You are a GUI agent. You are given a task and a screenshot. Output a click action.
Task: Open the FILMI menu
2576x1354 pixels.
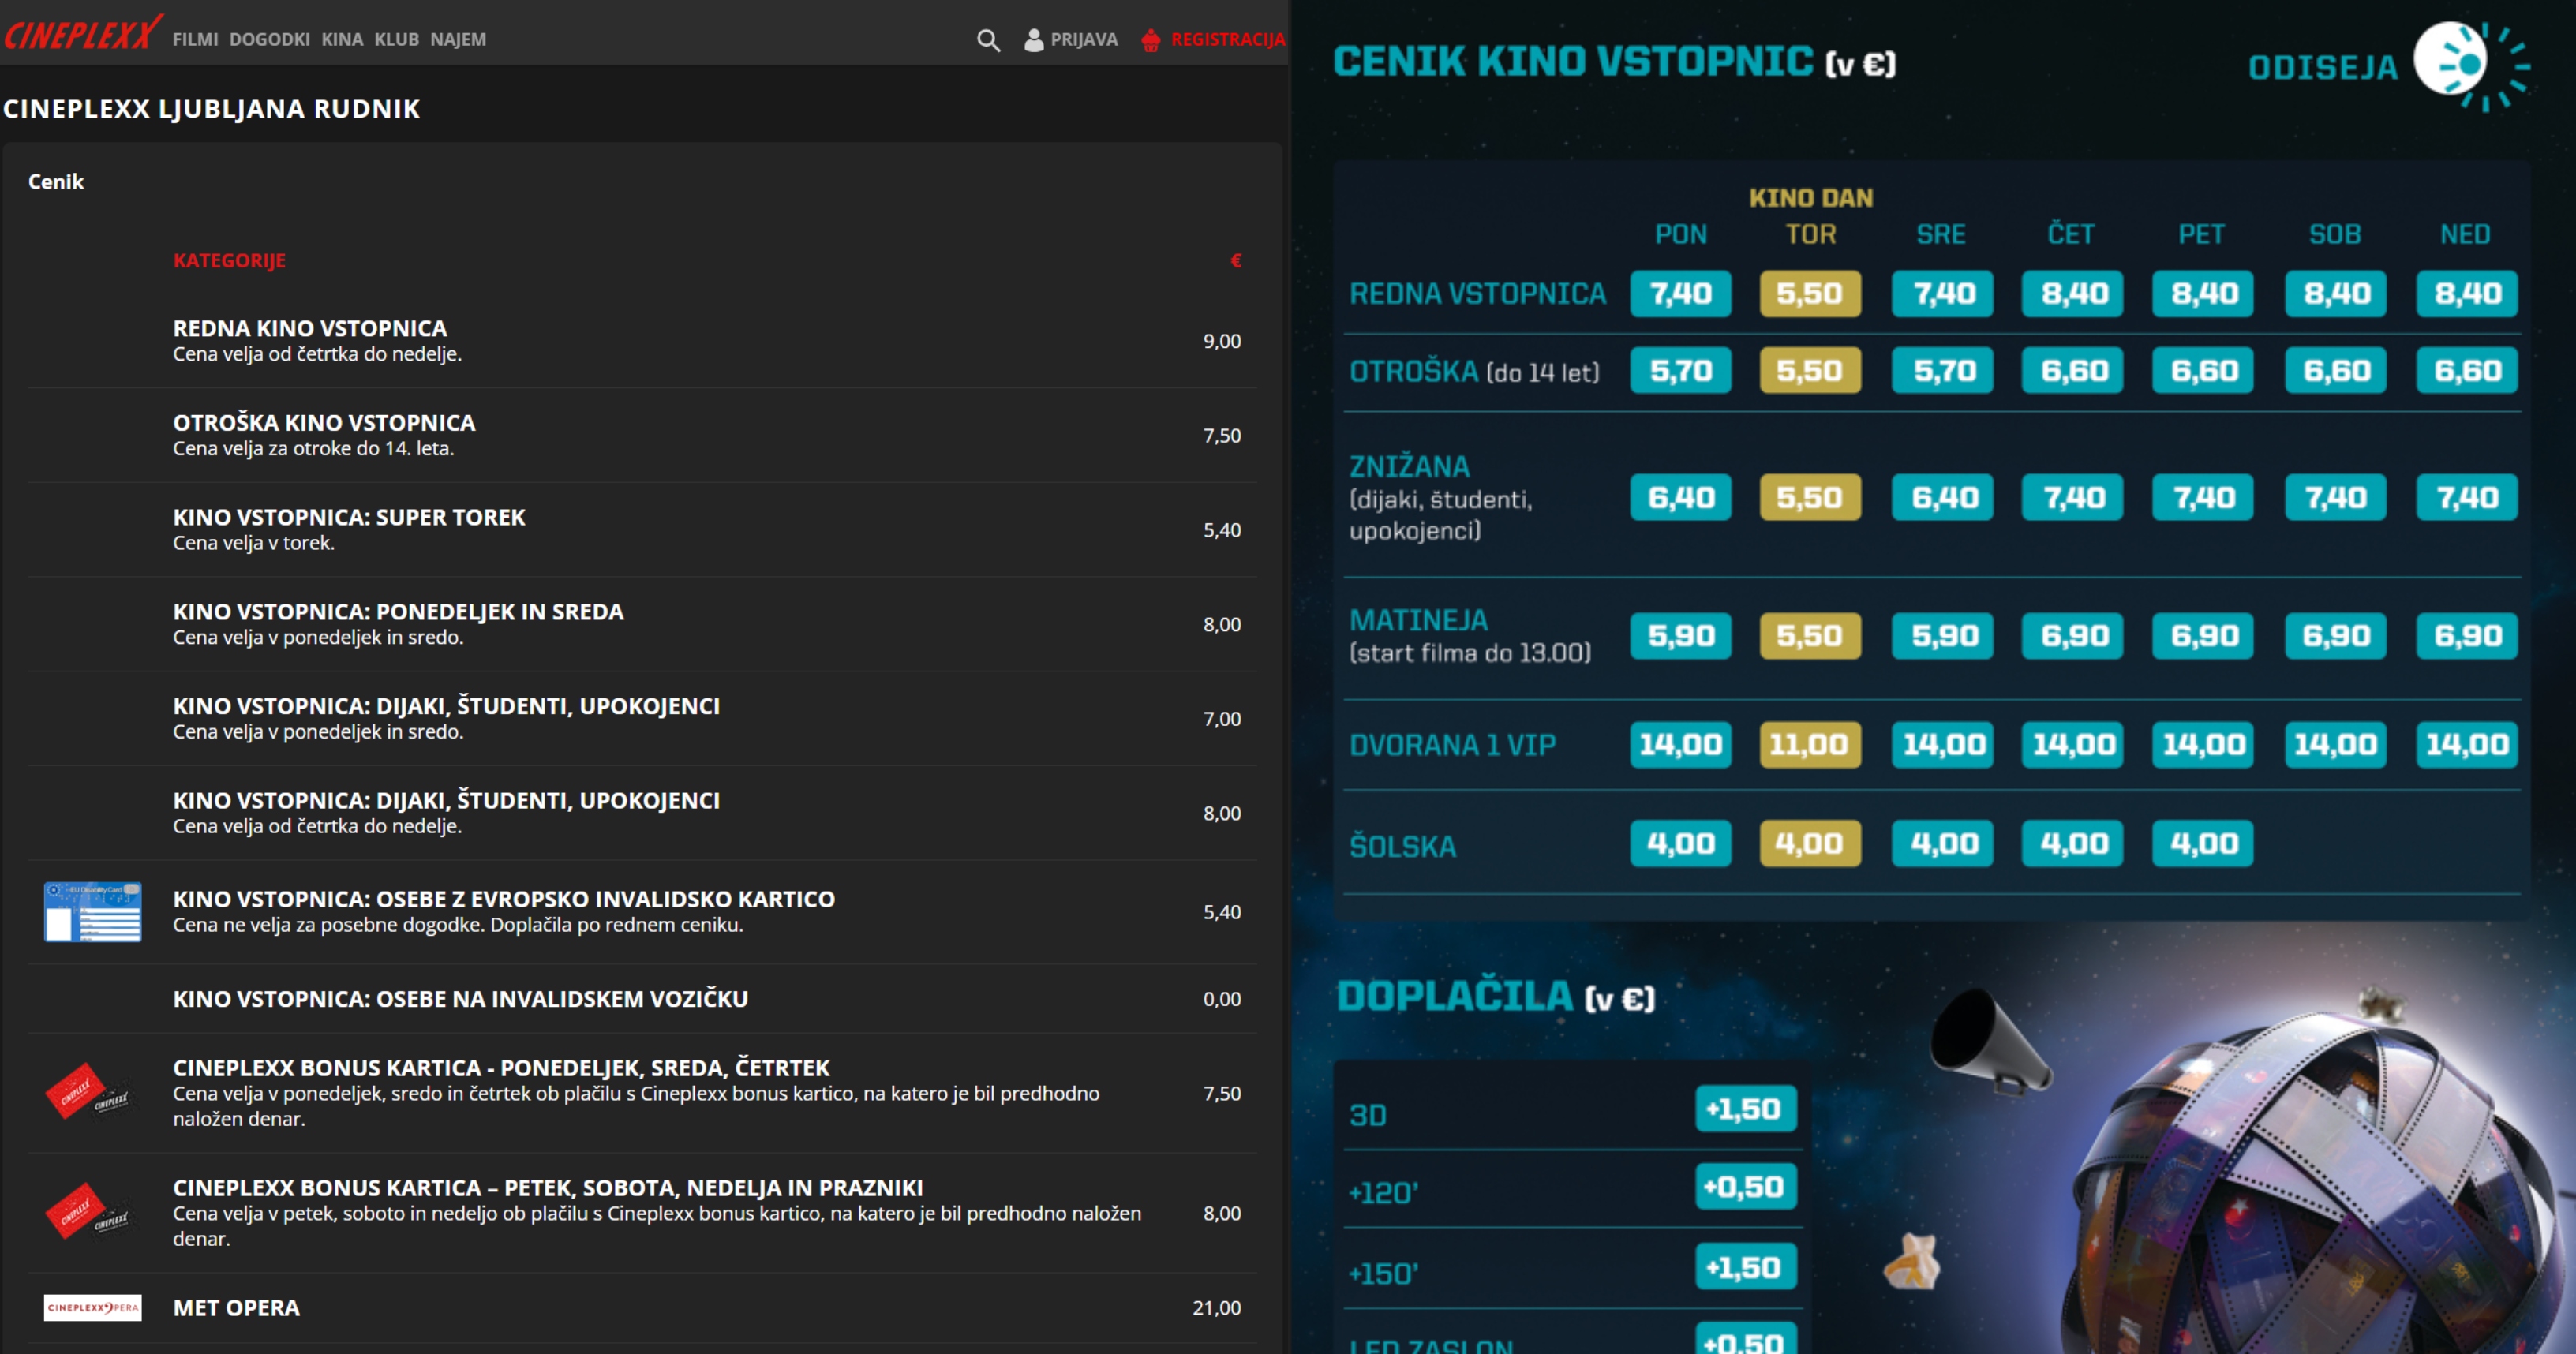195,40
